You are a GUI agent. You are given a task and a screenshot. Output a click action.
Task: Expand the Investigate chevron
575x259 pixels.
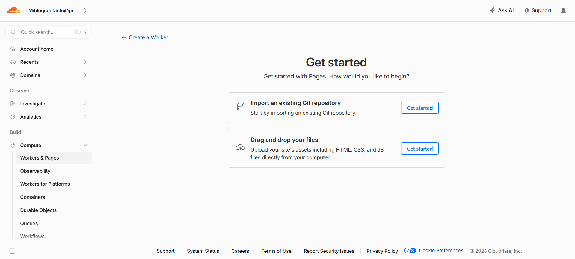pyautogui.click(x=85, y=104)
